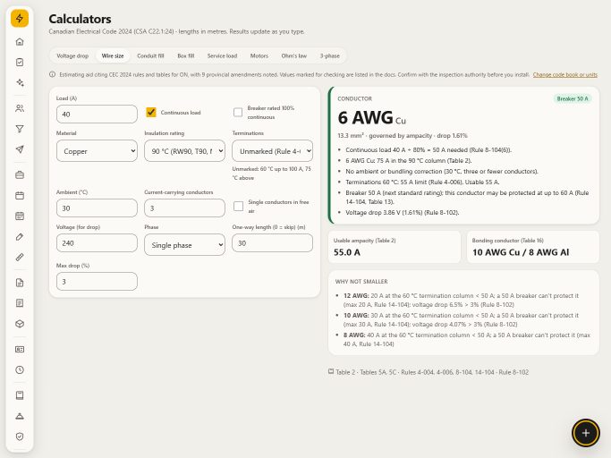Click the WHY NOT SMALLER heading

pyautogui.click(x=361, y=282)
